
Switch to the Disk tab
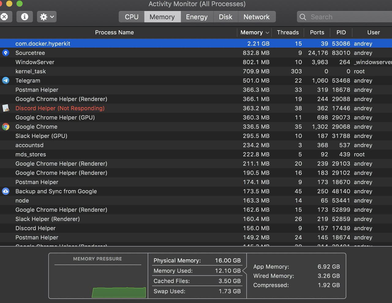tap(225, 17)
